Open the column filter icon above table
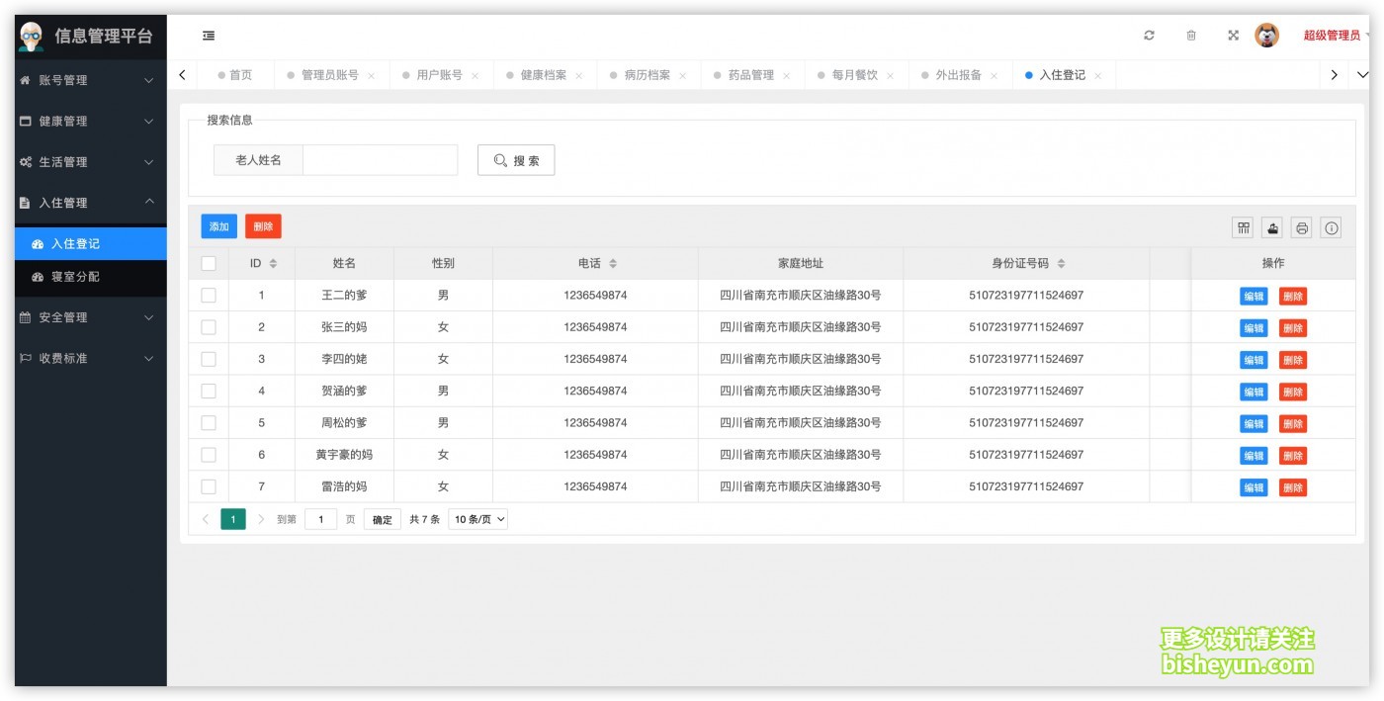 coord(1244,228)
